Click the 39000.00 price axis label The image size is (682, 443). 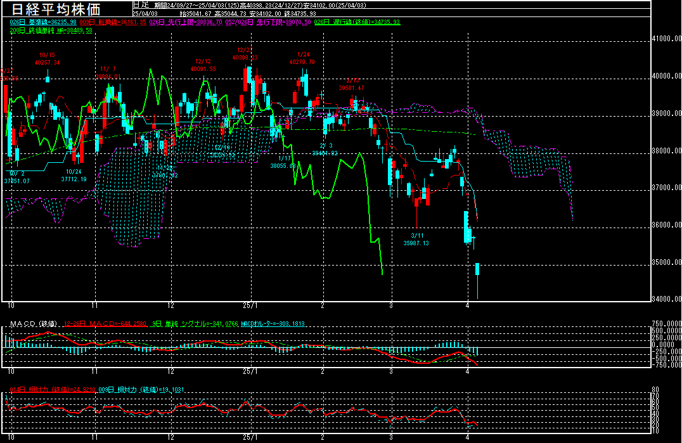point(666,113)
